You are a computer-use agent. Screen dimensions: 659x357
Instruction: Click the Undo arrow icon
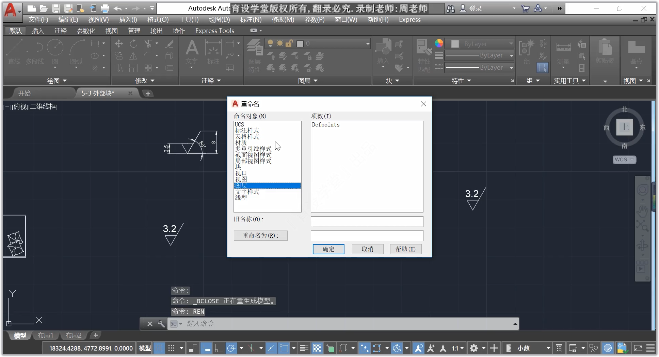[118, 8]
